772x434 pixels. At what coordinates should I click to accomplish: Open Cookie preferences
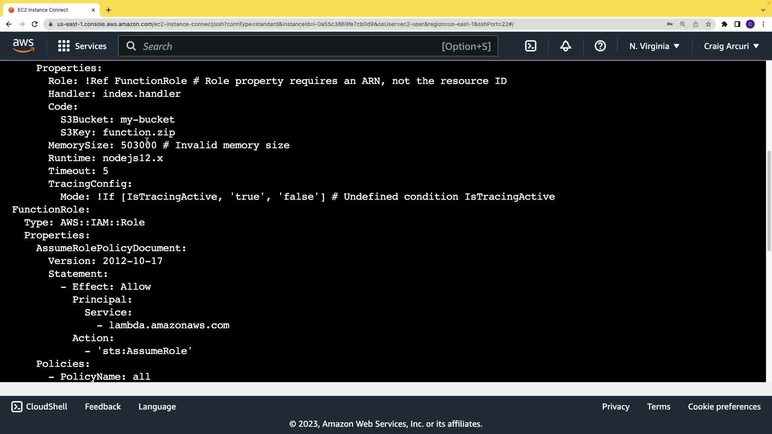[x=724, y=407]
